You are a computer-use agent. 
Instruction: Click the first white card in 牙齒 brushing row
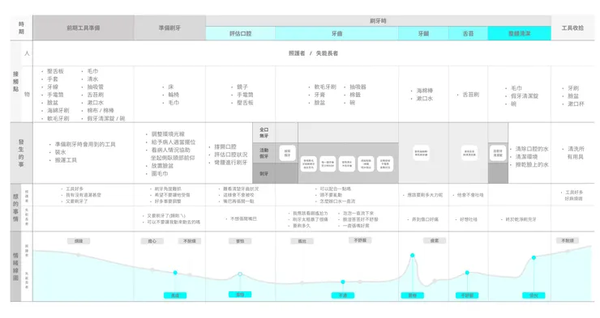pos(308,163)
